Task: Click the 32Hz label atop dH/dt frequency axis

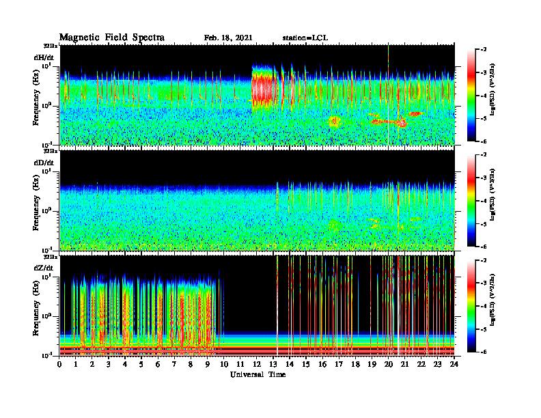Action: point(51,46)
